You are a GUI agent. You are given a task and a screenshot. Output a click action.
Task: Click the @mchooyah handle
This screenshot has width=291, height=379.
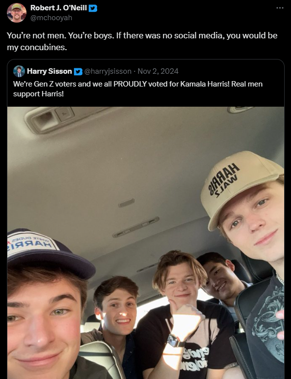[51, 18]
